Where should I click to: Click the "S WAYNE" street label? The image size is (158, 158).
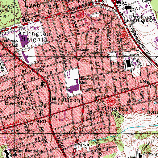[110, 40]
